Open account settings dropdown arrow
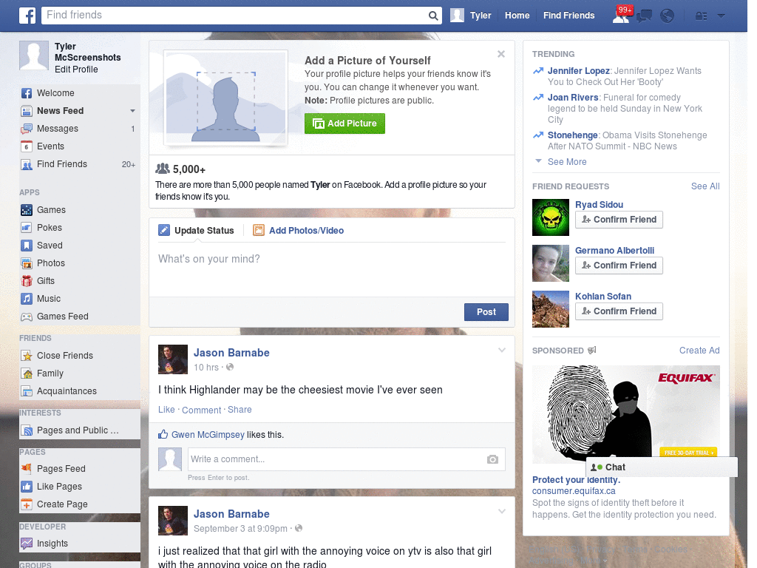Image resolution: width=757 pixels, height=568 pixels. [721, 16]
